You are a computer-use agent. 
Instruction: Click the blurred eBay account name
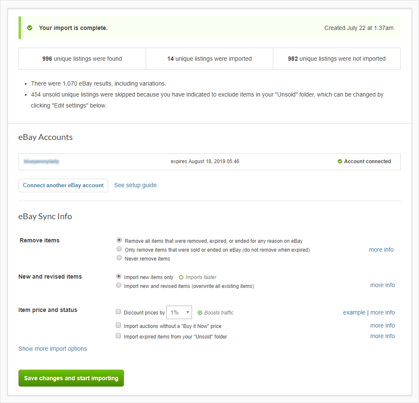pyautogui.click(x=41, y=161)
